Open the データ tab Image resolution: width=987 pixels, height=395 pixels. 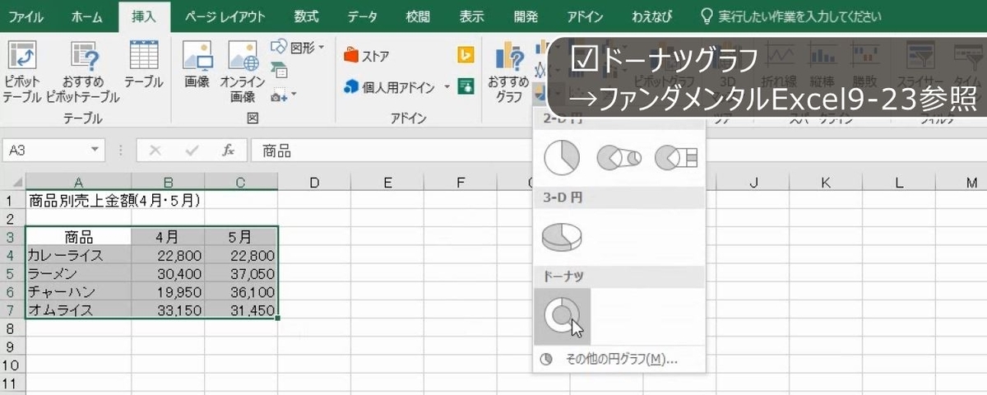point(363,16)
